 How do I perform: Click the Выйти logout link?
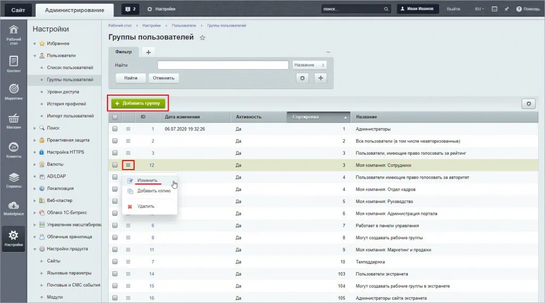point(453,9)
